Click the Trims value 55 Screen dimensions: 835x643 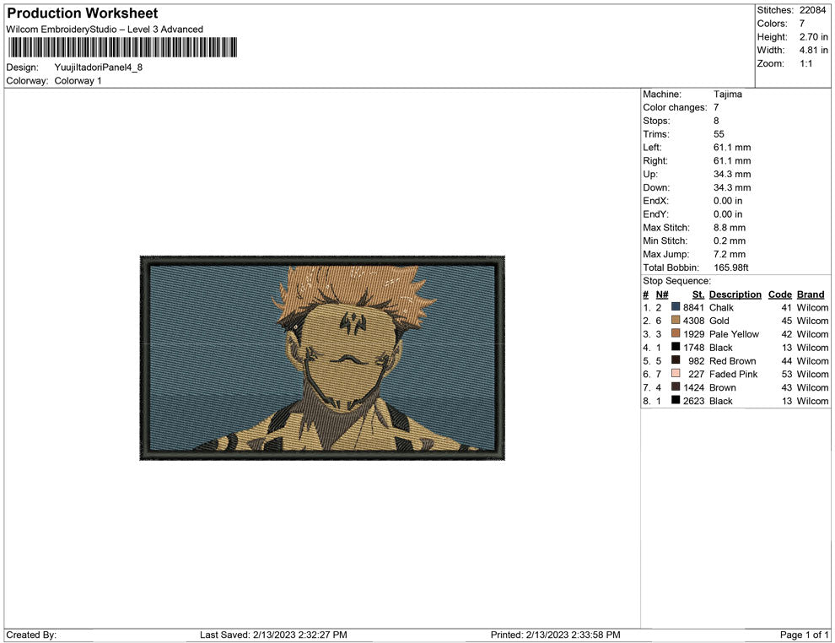pos(719,134)
